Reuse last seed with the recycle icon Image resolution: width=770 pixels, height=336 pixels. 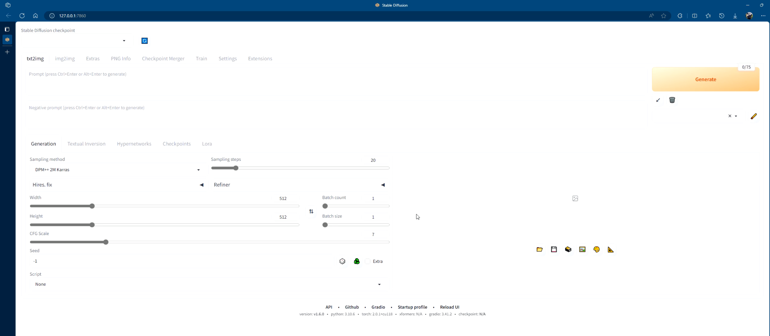click(x=357, y=261)
